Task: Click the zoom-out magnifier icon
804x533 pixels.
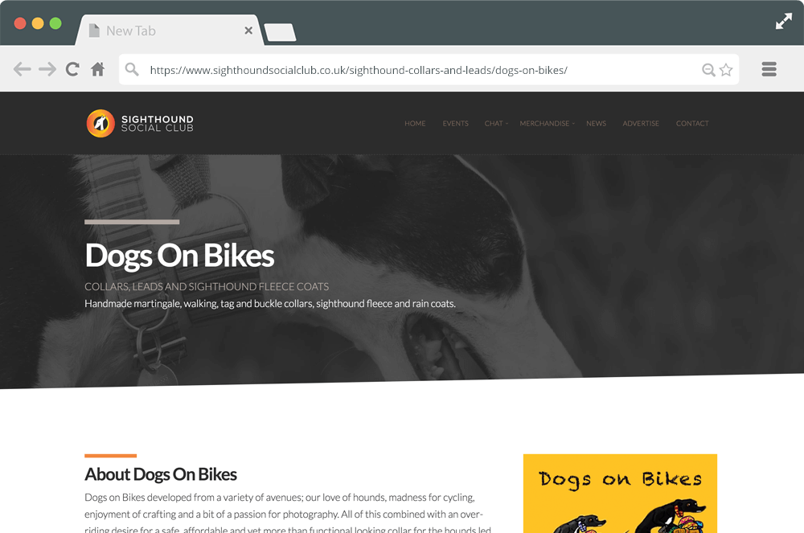Action: click(x=708, y=70)
